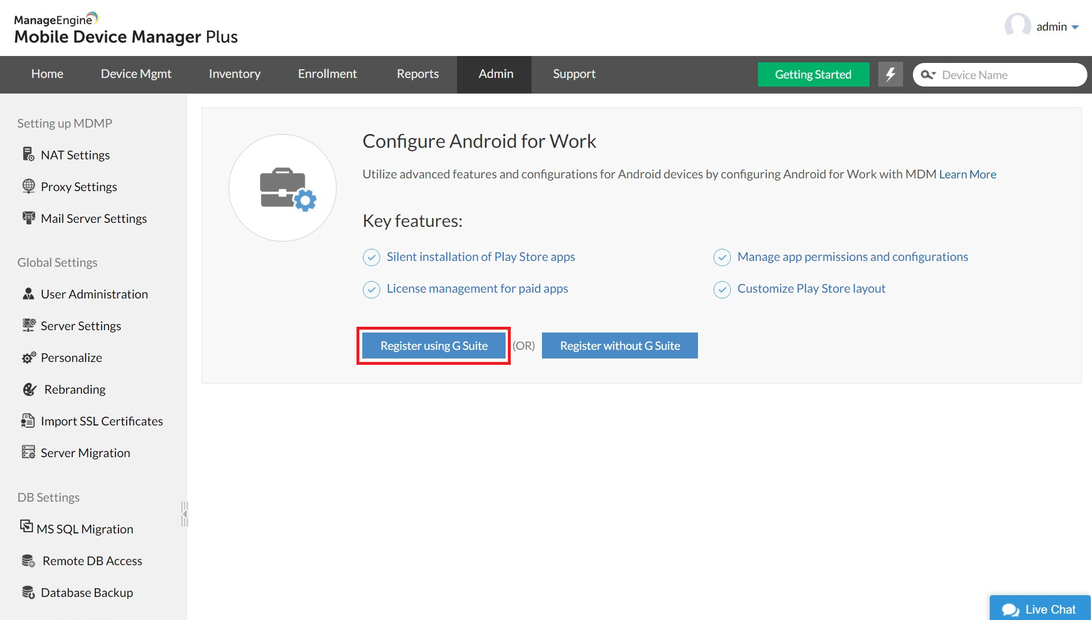Viewport: 1092px width, 620px height.
Task: Click the ManageEngine Mobile Device Manager Plus logo
Action: coord(126,28)
